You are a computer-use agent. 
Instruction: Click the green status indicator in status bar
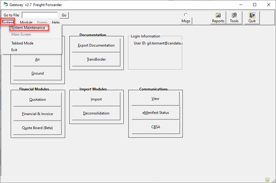click(x=267, y=179)
